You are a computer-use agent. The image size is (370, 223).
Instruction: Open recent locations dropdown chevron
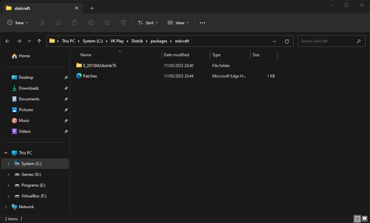click(29, 41)
